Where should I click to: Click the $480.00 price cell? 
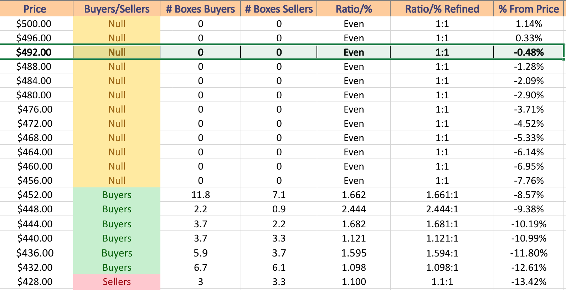click(36, 95)
